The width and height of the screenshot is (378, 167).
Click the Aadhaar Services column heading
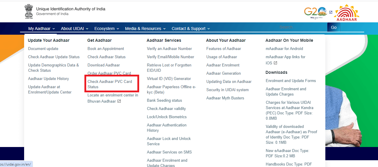pyautogui.click(x=164, y=40)
